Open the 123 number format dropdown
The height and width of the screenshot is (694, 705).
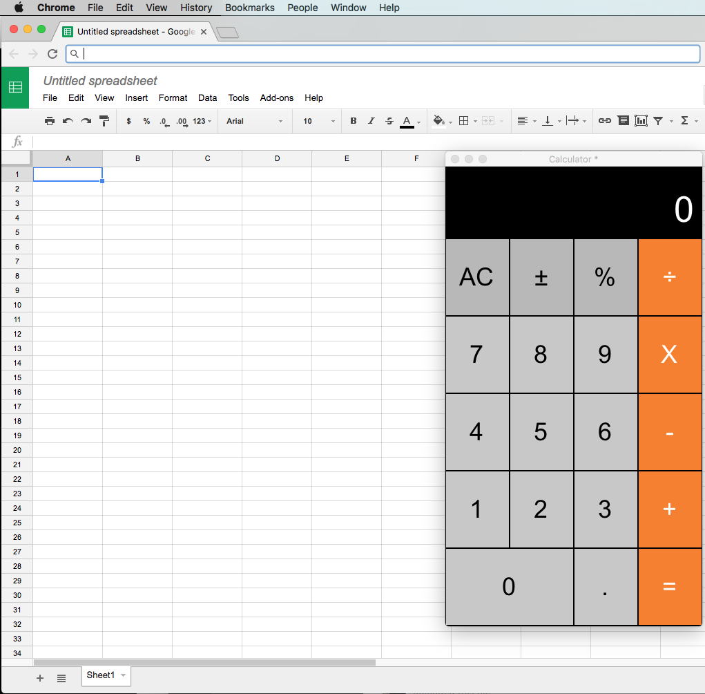click(x=202, y=121)
